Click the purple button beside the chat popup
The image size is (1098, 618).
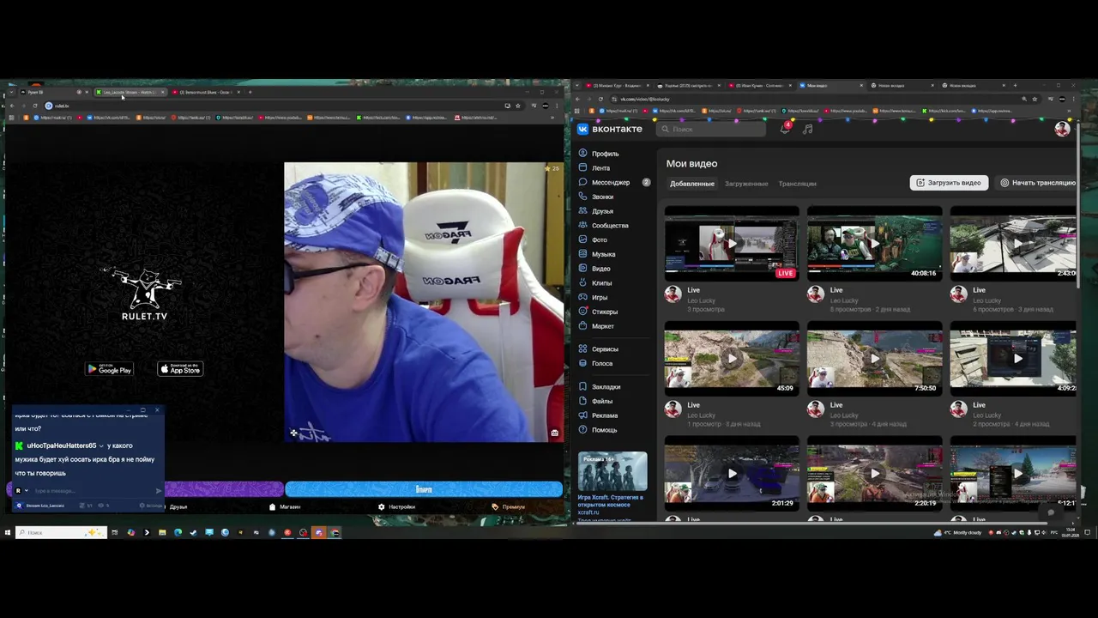coord(223,489)
